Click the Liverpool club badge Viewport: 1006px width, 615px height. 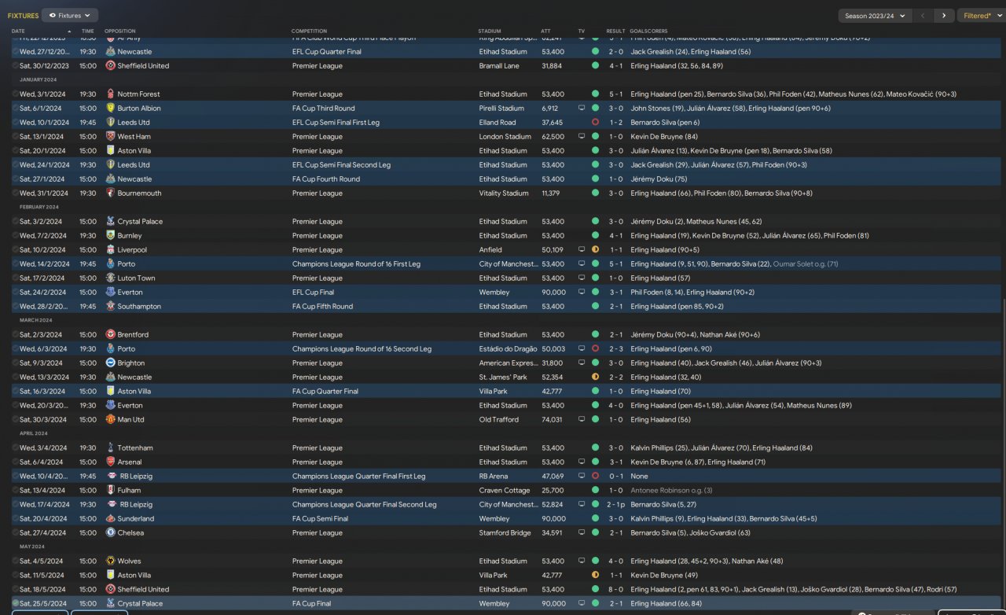point(110,250)
